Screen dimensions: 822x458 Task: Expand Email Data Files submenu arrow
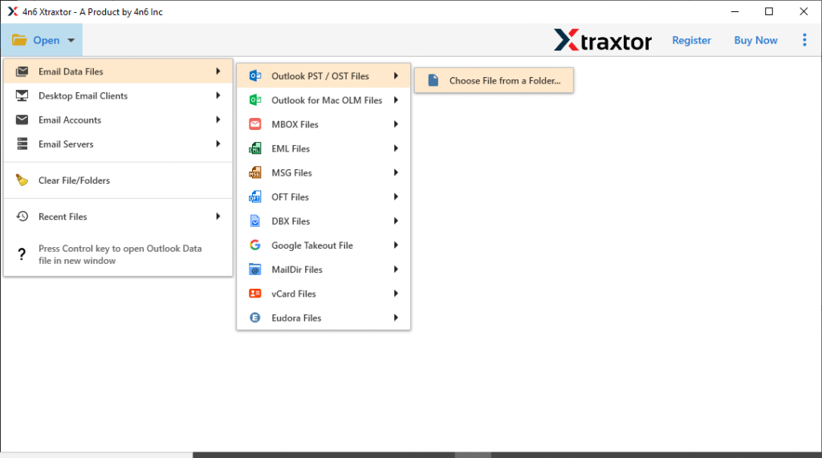coord(218,71)
